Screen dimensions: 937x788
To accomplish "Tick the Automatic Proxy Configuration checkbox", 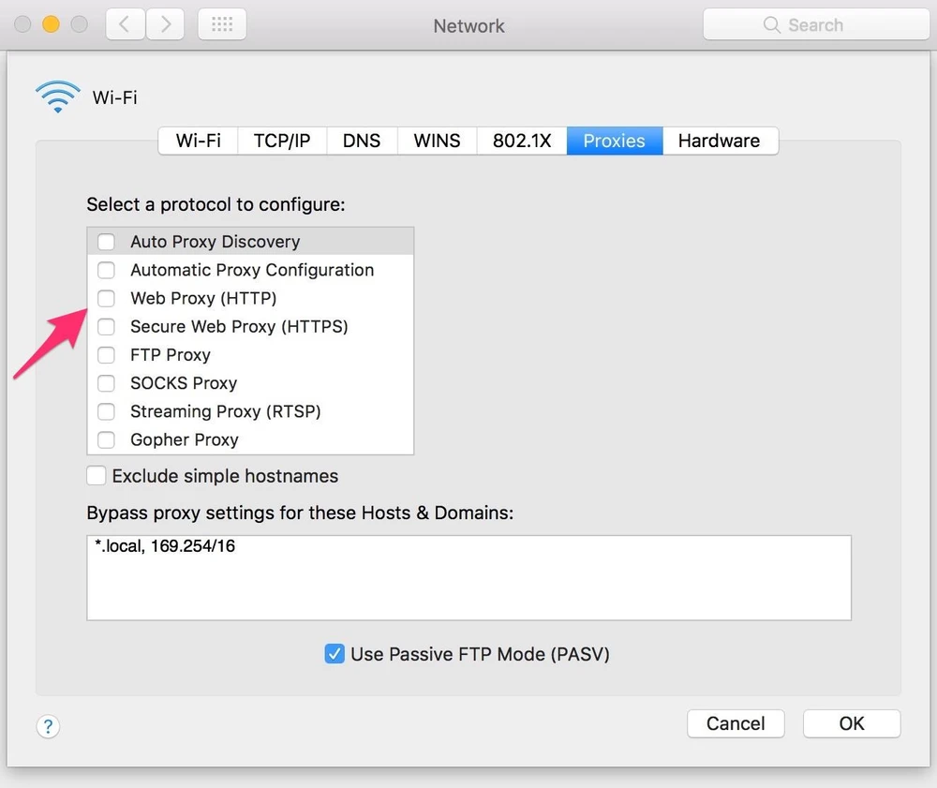I will point(107,271).
